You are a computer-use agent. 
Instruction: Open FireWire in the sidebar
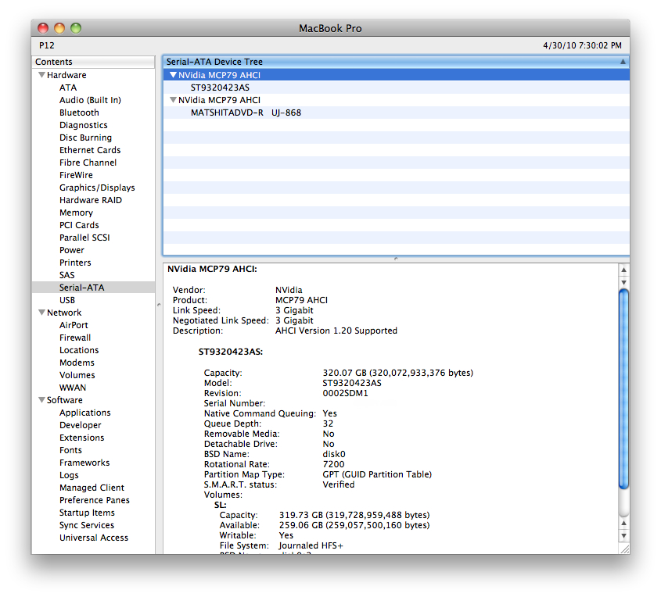[x=76, y=175]
